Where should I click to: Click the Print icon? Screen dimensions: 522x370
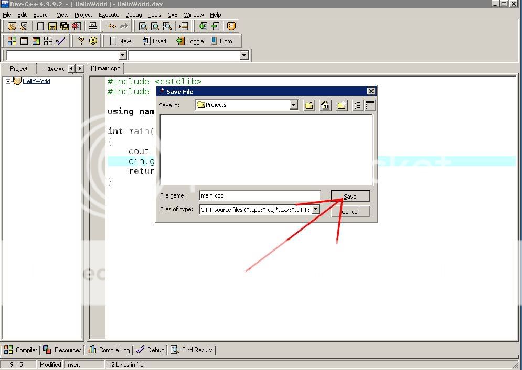coord(93,26)
